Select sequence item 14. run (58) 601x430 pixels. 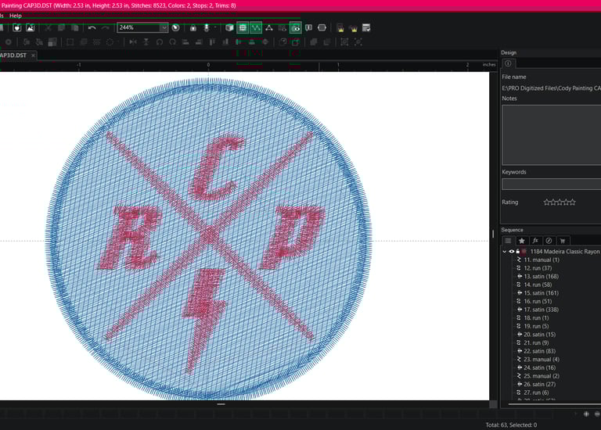coord(538,285)
